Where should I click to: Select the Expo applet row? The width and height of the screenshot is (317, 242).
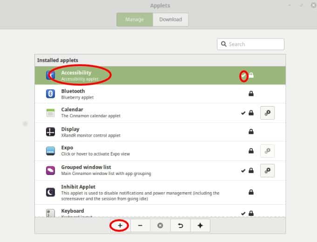point(160,151)
